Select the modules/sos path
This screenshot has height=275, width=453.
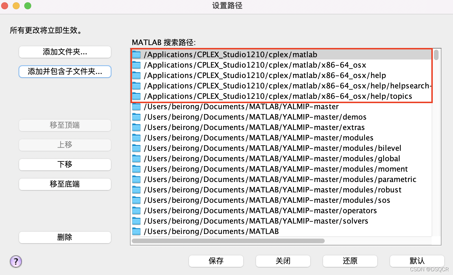[282, 200]
